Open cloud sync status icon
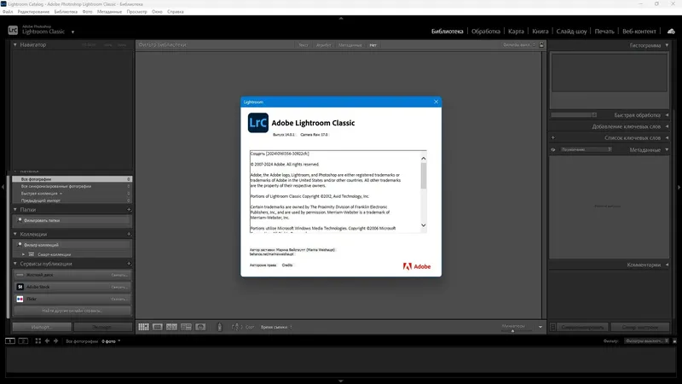The height and width of the screenshot is (384, 682). tap(671, 32)
